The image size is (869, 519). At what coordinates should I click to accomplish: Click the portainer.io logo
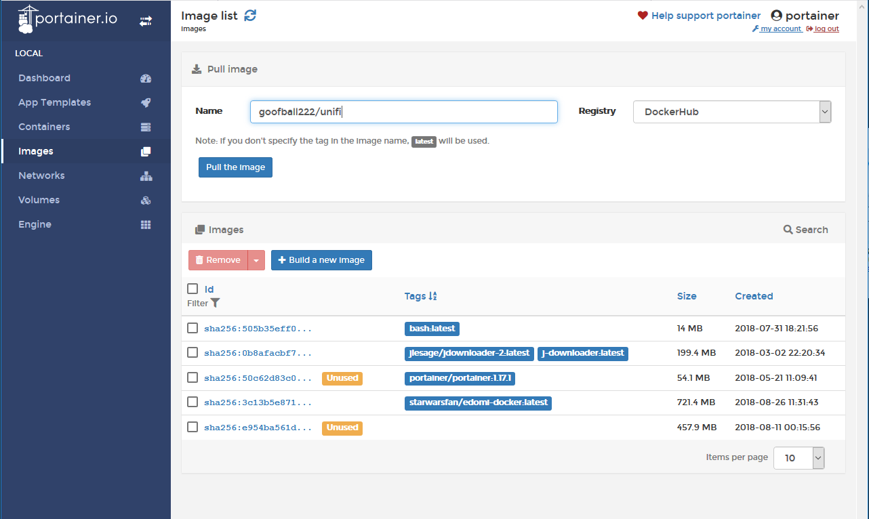(67, 20)
